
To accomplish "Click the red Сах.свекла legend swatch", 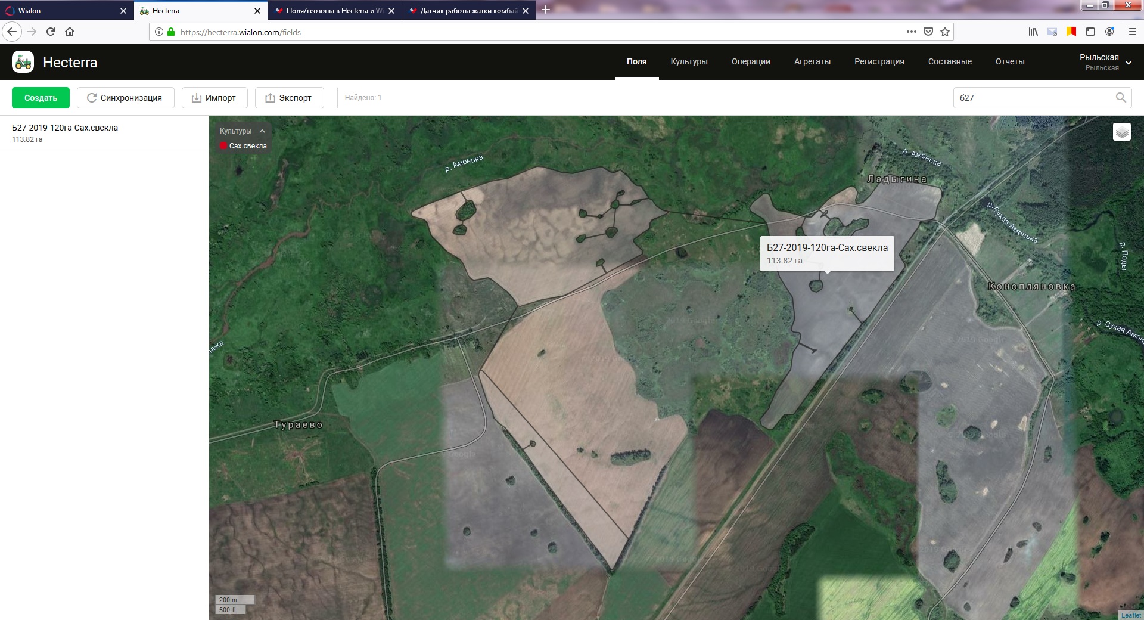I will (x=223, y=146).
